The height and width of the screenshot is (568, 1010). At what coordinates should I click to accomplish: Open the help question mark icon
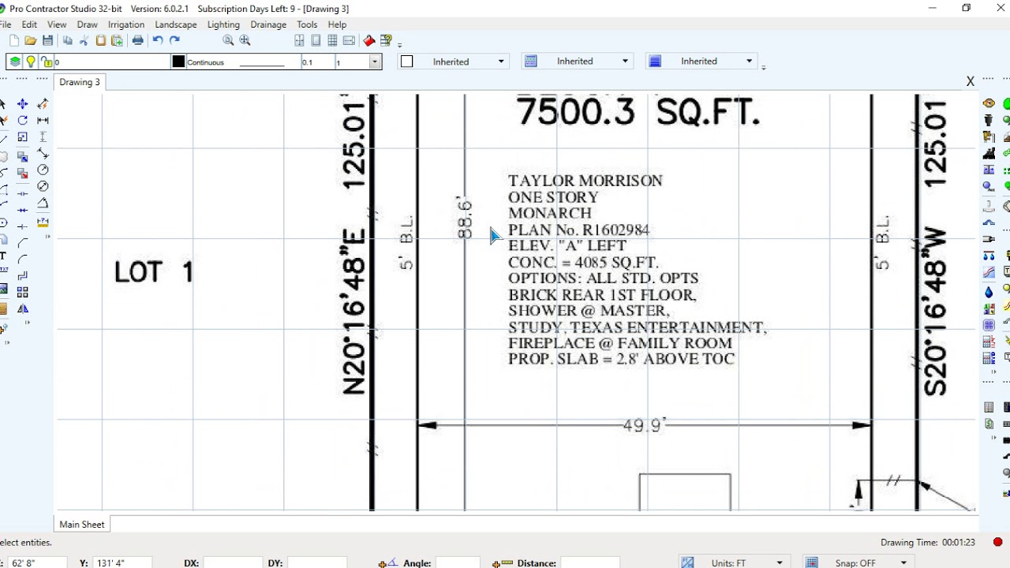tap(386, 40)
